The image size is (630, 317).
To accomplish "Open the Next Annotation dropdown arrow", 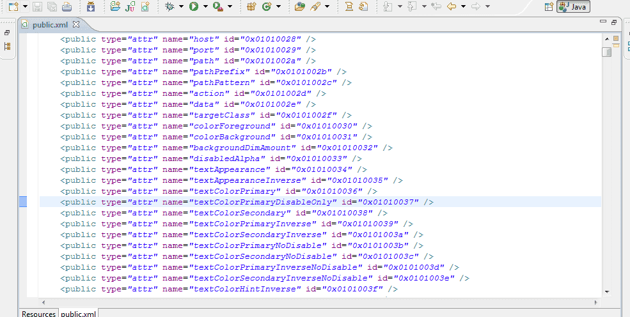I will [399, 6].
